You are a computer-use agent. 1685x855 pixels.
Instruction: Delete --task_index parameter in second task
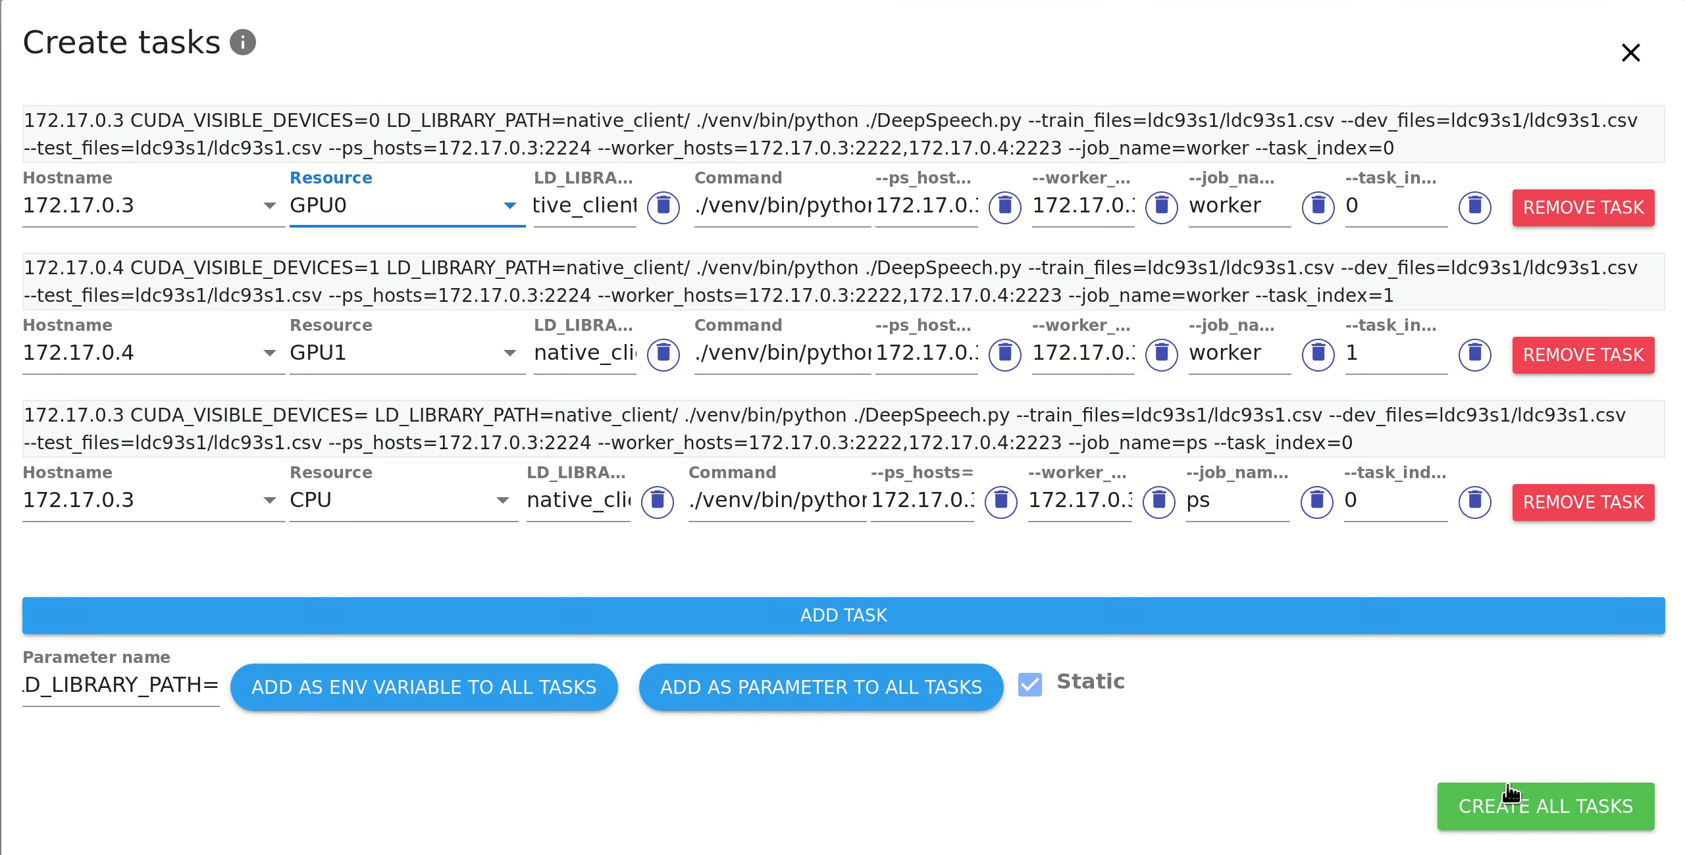[x=1474, y=354]
